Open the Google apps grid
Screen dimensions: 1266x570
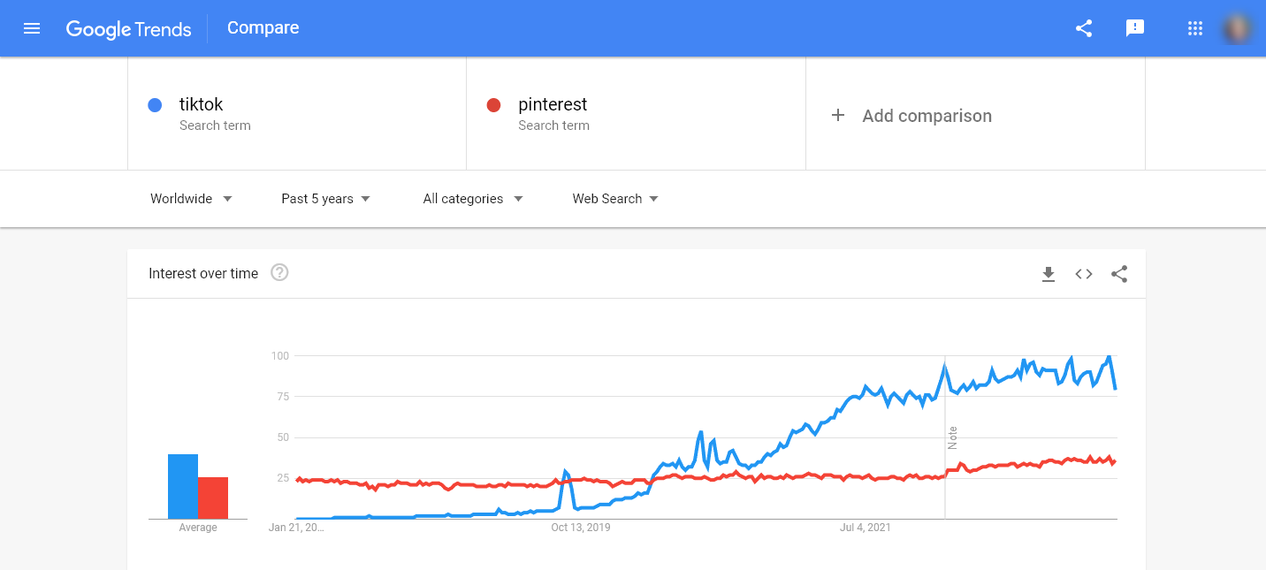[1195, 27]
